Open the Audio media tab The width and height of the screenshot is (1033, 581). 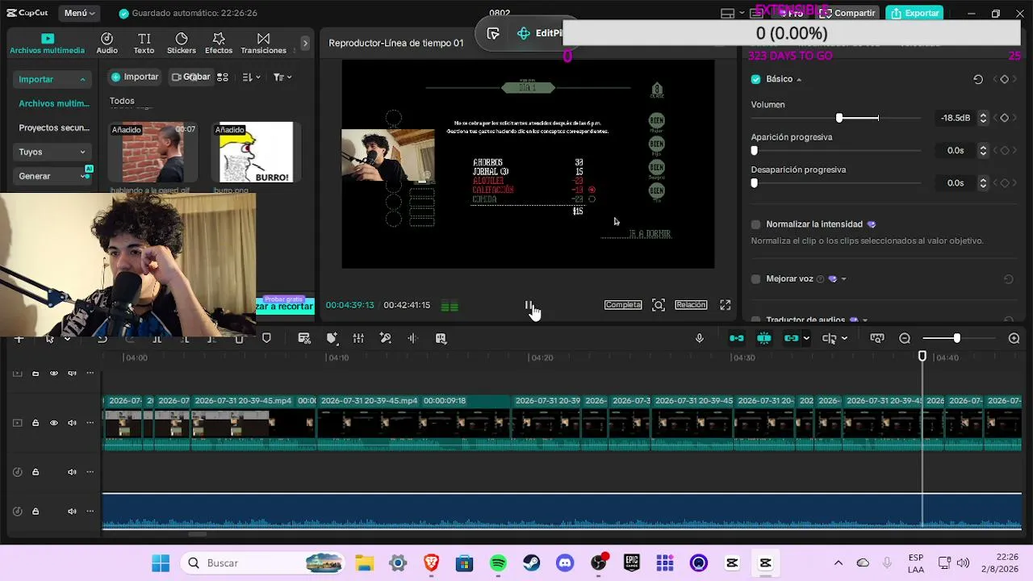click(x=107, y=44)
